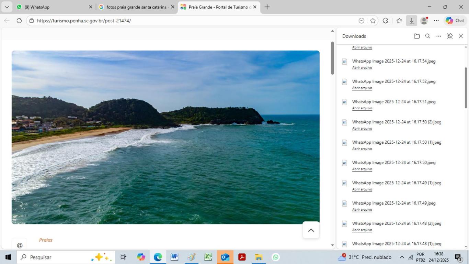Open the browser Extensions icon
The image size is (469, 264).
click(385, 21)
